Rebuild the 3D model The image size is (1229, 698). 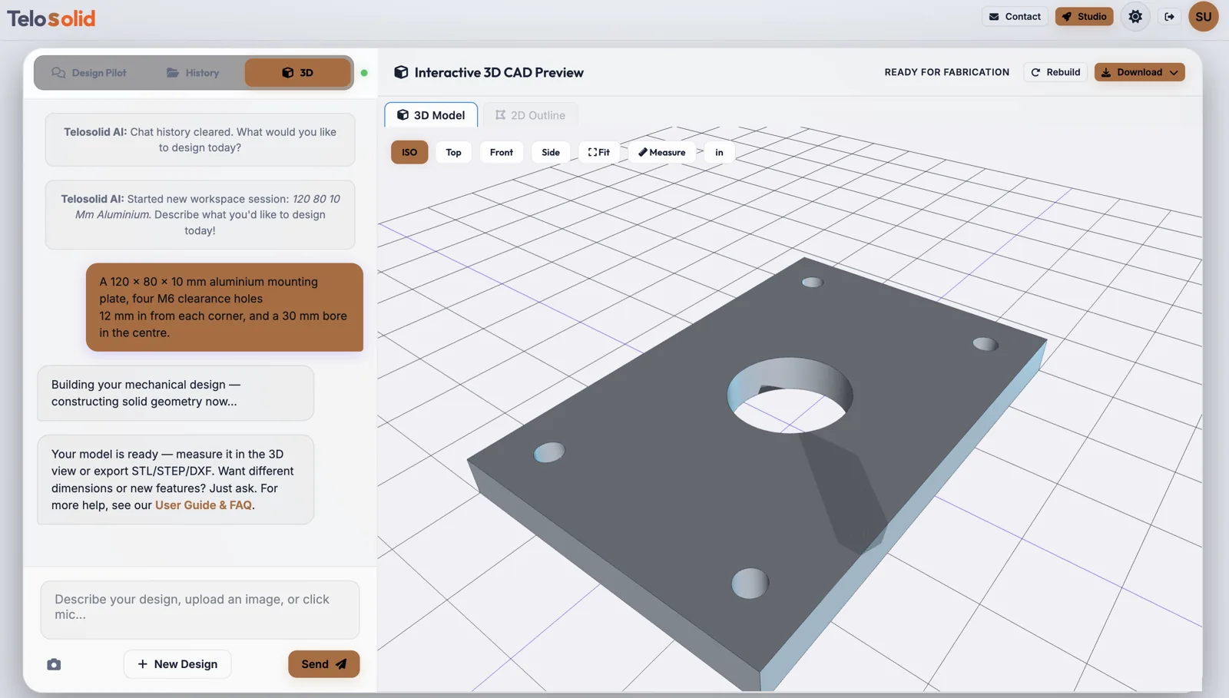1055,72
